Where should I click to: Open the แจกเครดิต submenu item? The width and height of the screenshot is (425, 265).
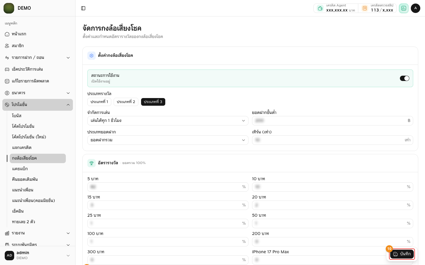tap(38, 148)
